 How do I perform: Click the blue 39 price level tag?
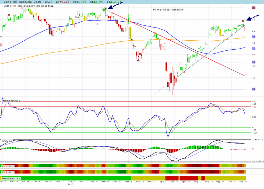click(x=253, y=62)
